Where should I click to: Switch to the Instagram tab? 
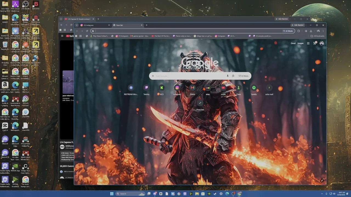95,25
